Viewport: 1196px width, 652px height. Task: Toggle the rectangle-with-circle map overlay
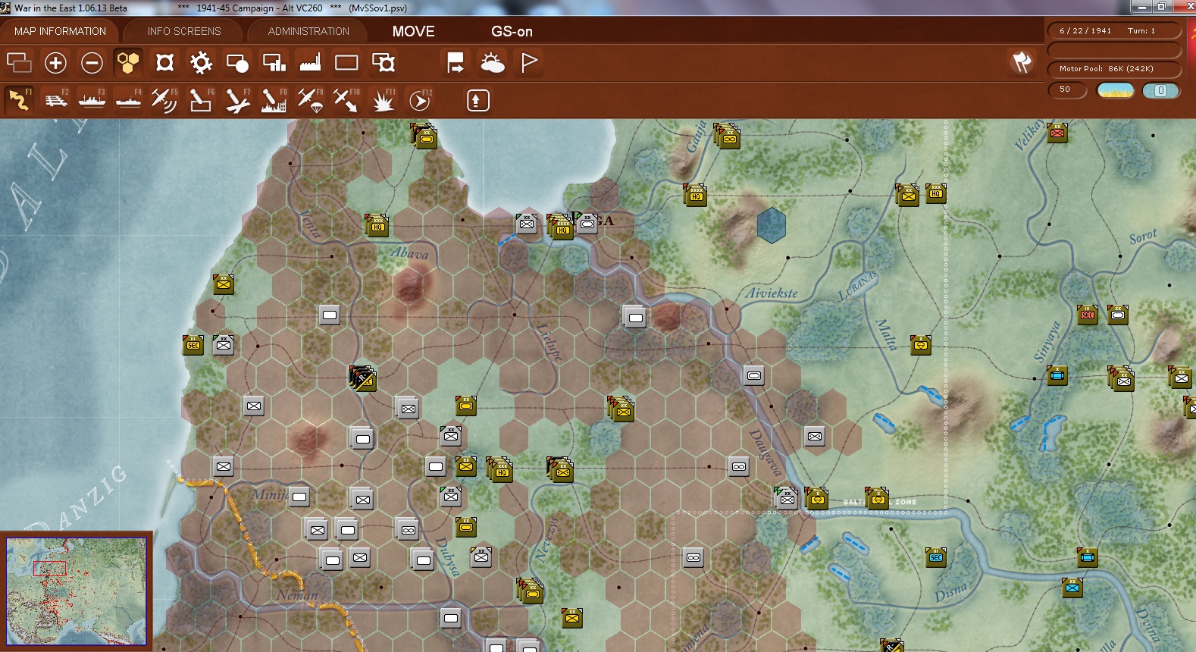point(237,62)
